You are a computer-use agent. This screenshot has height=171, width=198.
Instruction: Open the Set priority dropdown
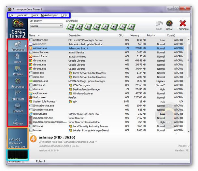point(46,26)
